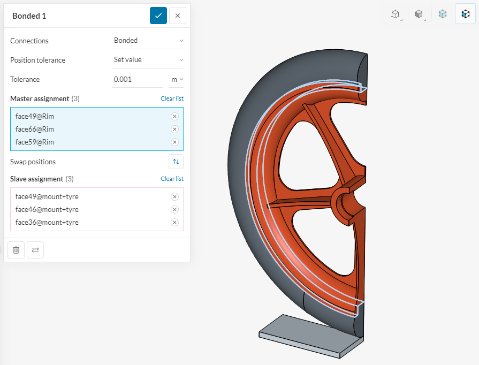Clear the Slave assignment list
This screenshot has height=365, width=479.
coord(172,179)
